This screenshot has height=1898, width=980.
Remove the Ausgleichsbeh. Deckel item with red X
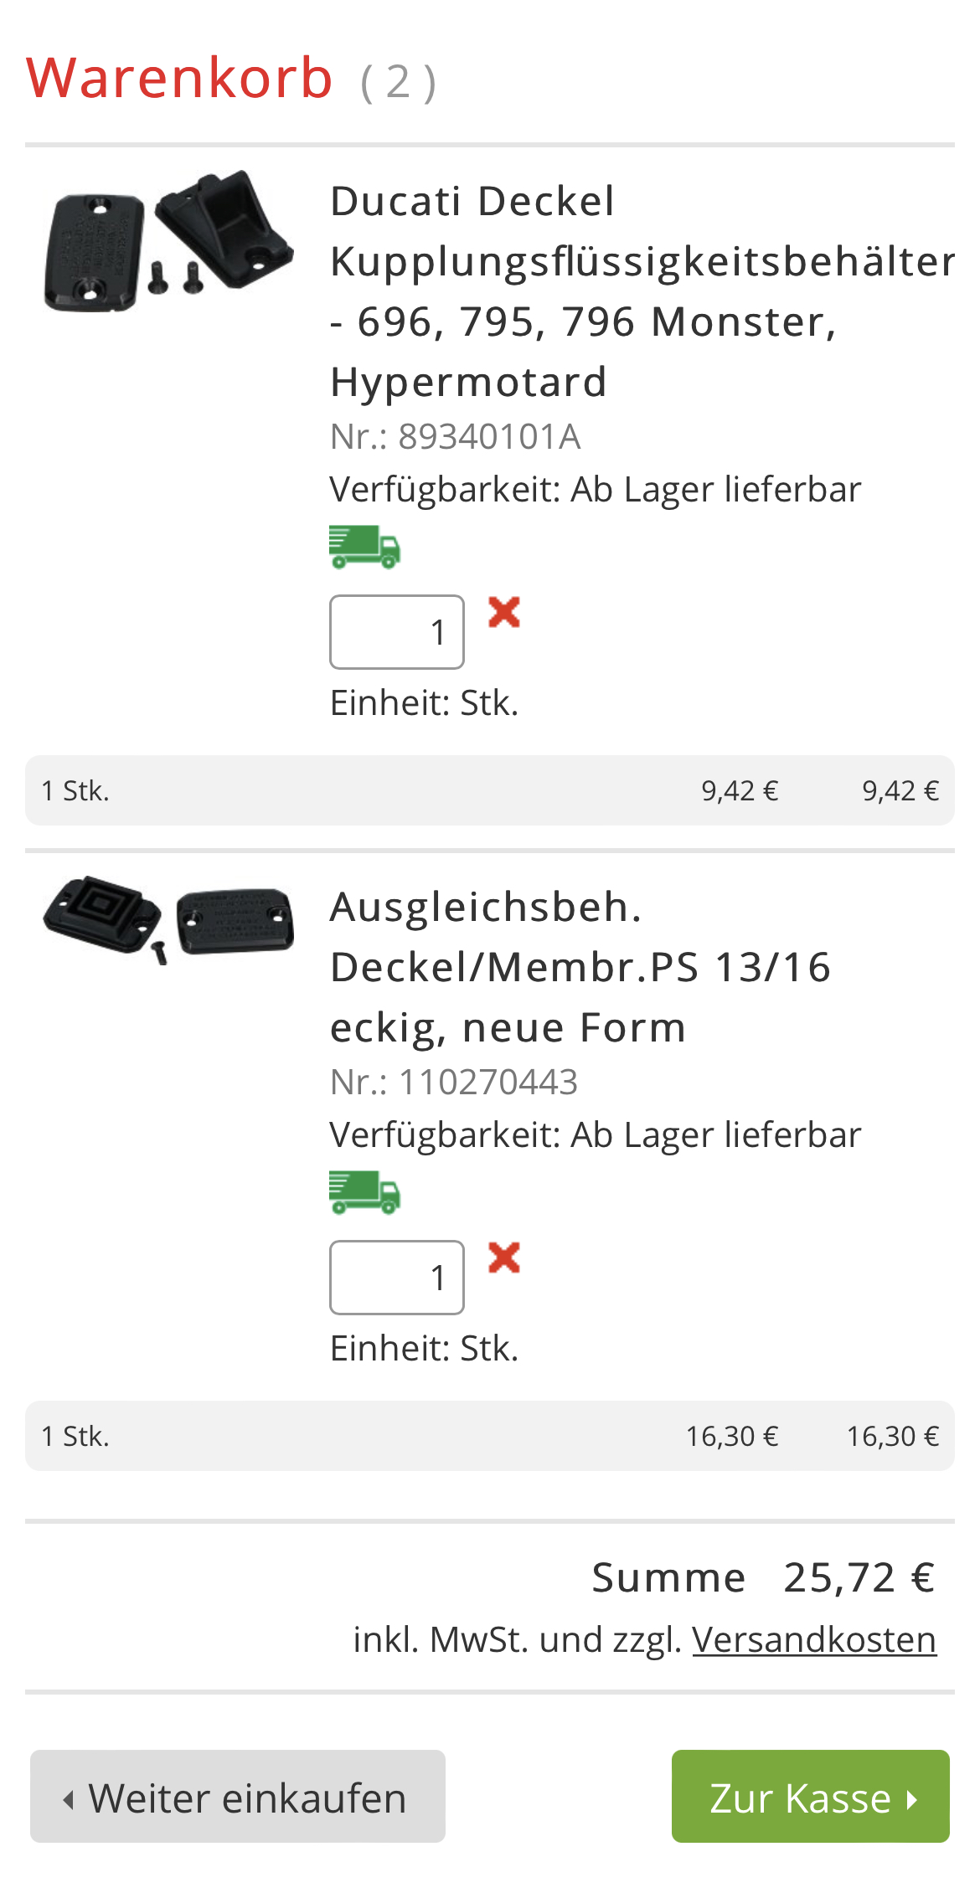click(x=504, y=1258)
